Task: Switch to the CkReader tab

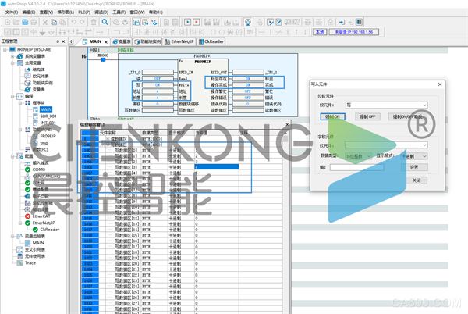Action: point(211,41)
